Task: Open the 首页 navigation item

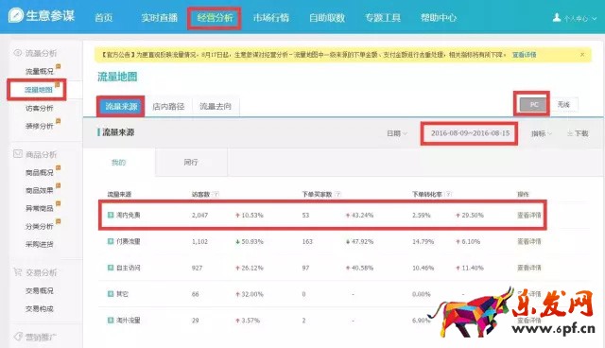Action: click(x=103, y=18)
